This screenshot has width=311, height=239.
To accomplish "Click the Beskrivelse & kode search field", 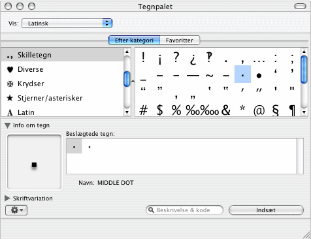I will pos(184,210).
